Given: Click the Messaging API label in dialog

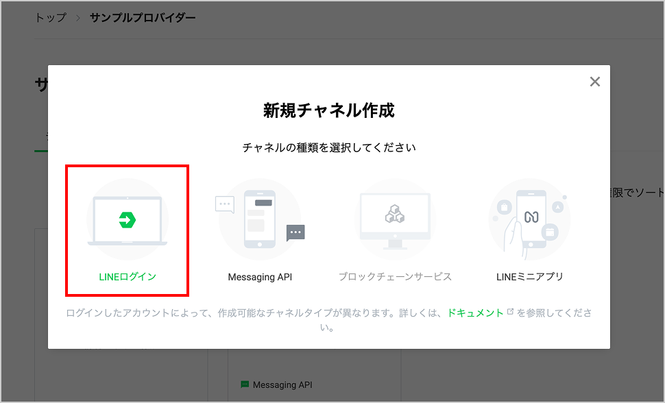Looking at the screenshot, I should coord(260,277).
